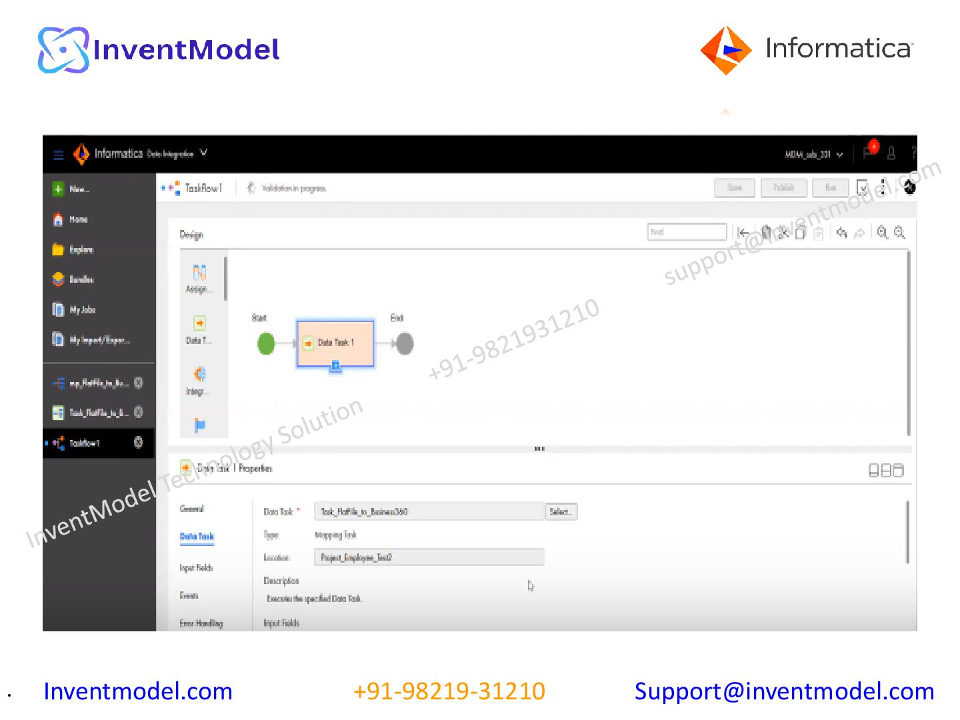Select the blue flag step in palette
The image size is (960, 720).
199,425
